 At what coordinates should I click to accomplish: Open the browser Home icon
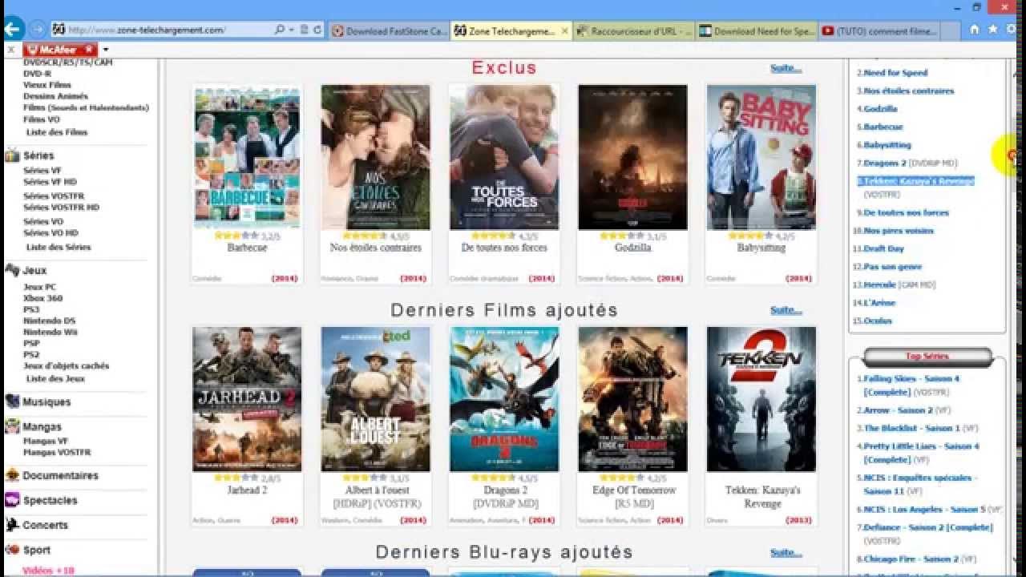[x=975, y=30]
